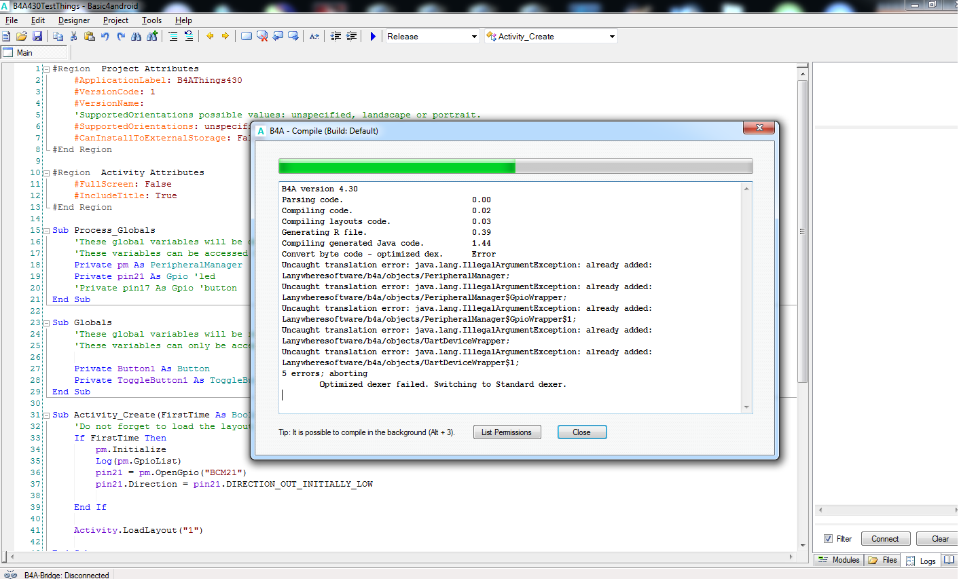Screen dimensions: 959x581
Task: Click the compile log's vertical scrollbar
Action: tap(746, 297)
